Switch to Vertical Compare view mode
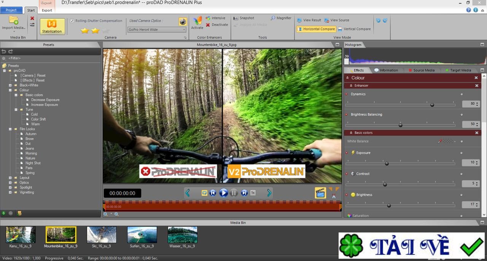The width and height of the screenshot is (487, 261). pos(354,29)
